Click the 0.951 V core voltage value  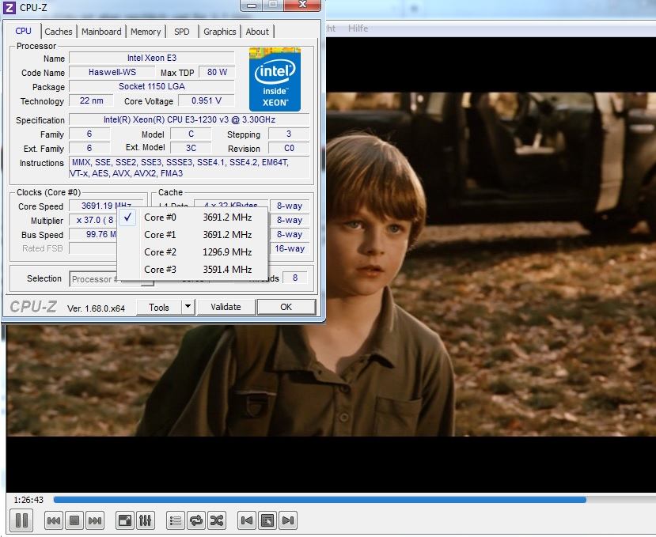click(x=207, y=100)
